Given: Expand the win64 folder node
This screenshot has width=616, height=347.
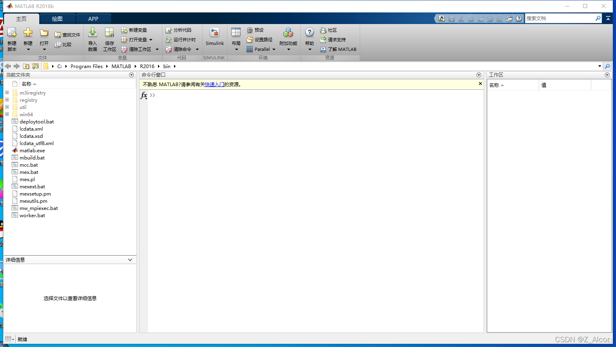Looking at the screenshot, I should (x=7, y=114).
